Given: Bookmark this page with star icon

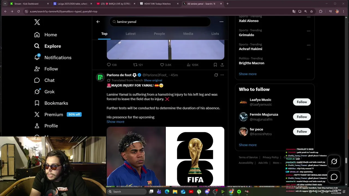Looking at the screenshot, I should [311, 11].
